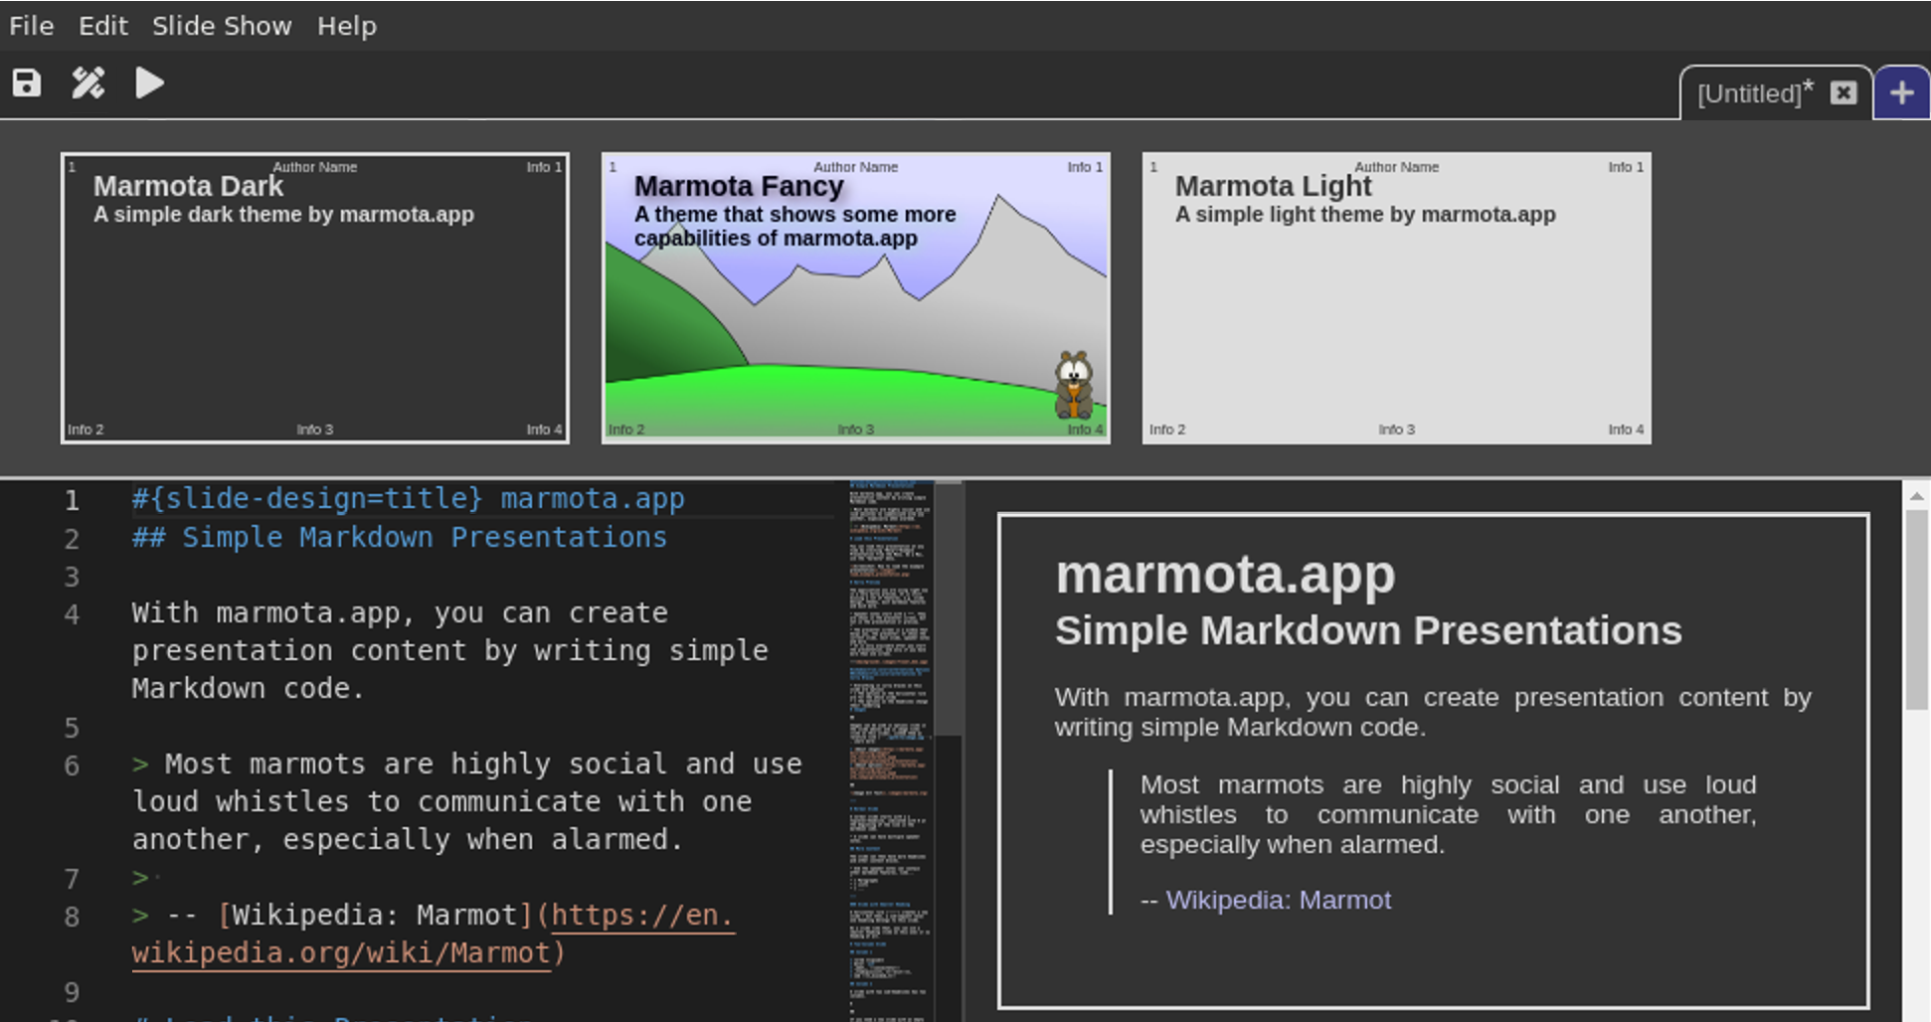This screenshot has width=1931, height=1022.
Task: Open the Help menu
Action: [346, 26]
